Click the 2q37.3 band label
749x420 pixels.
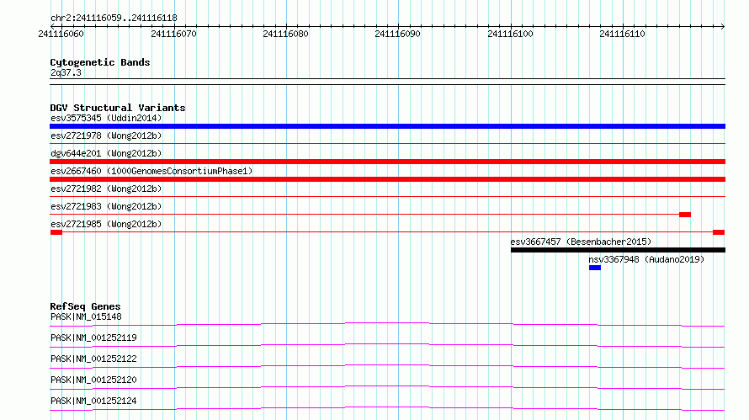pos(66,72)
